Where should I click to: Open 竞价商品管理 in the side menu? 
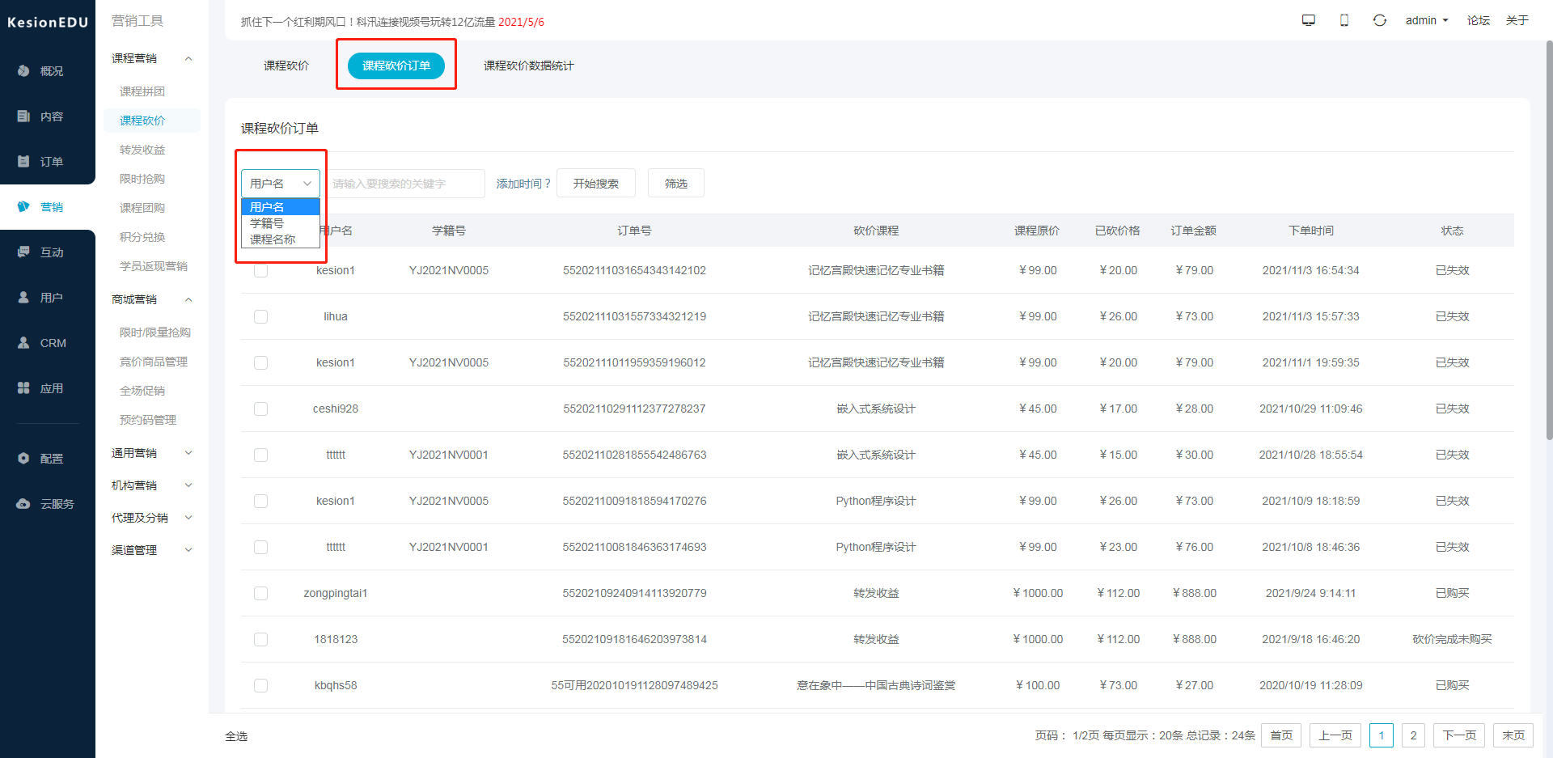154,362
